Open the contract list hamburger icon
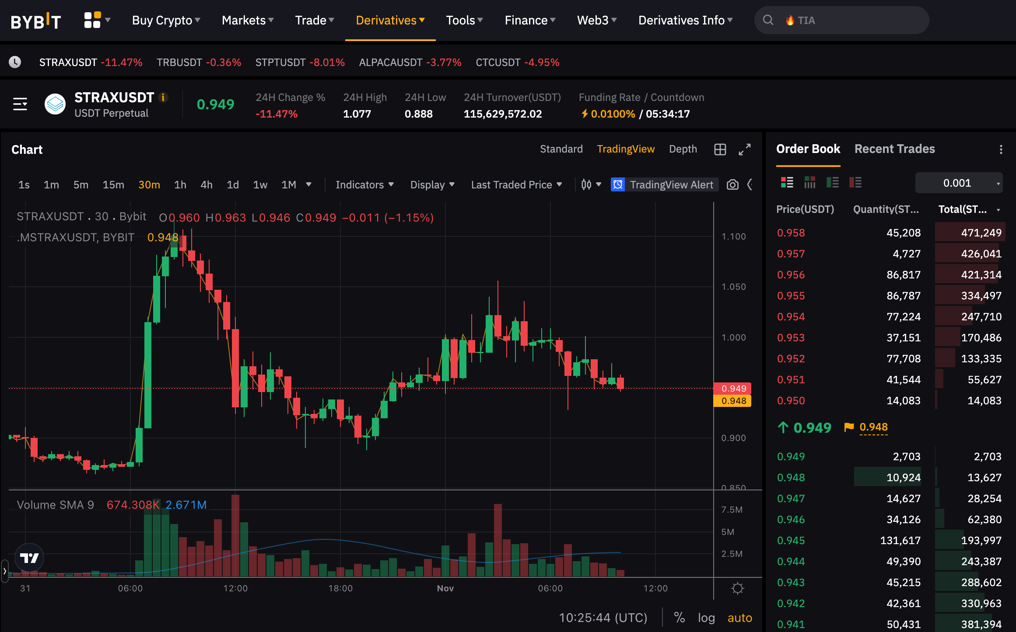 (20, 104)
